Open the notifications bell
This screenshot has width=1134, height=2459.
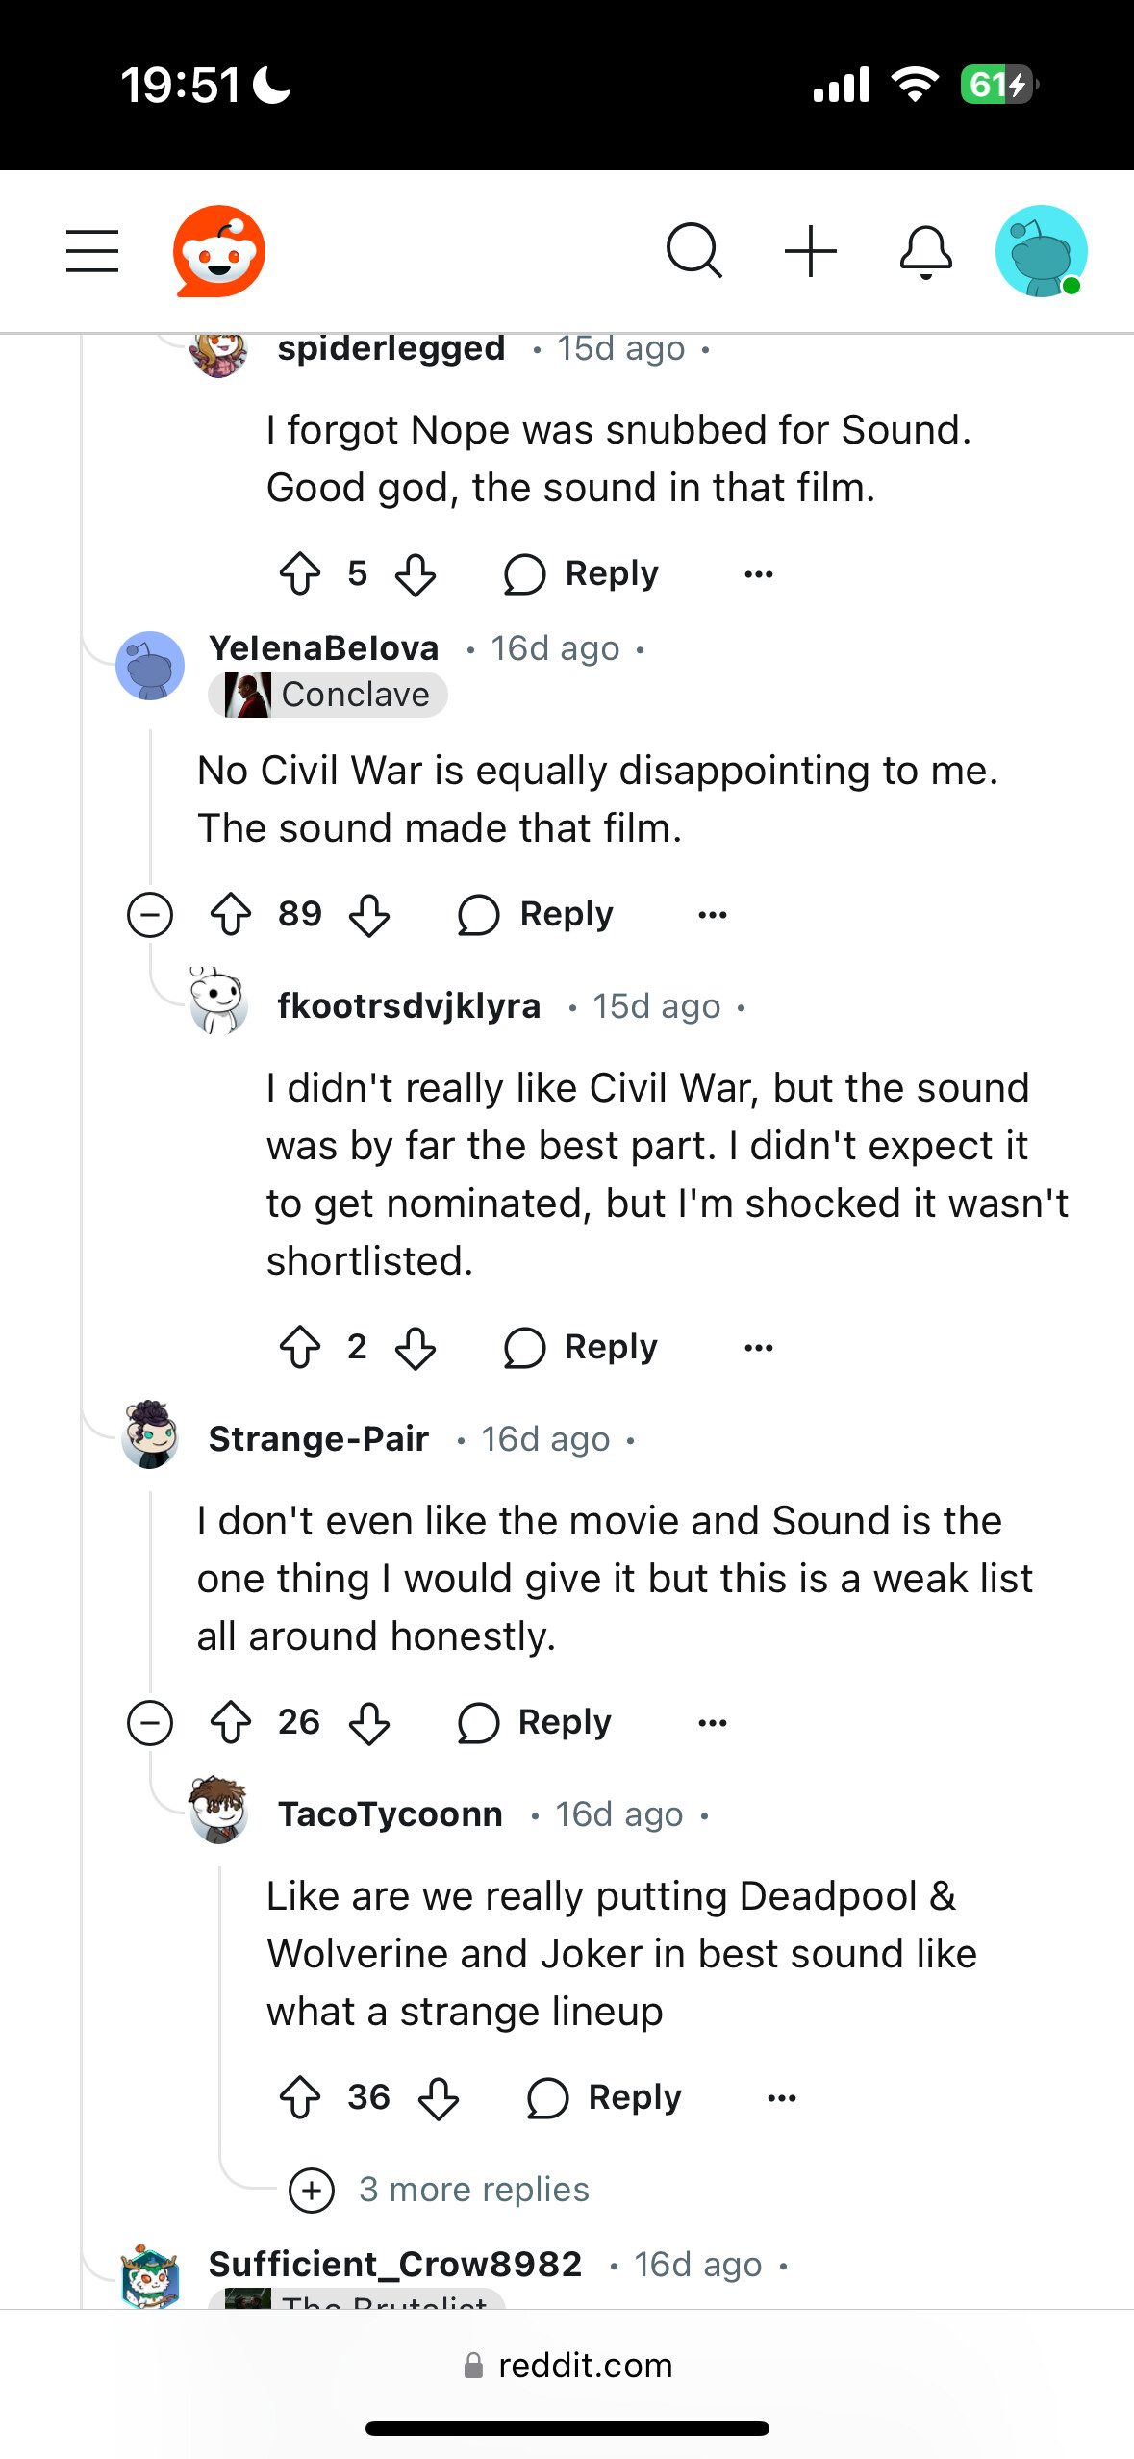coord(925,252)
